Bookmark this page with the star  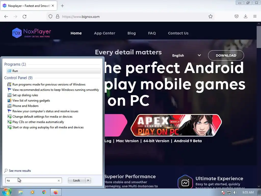click(210, 16)
